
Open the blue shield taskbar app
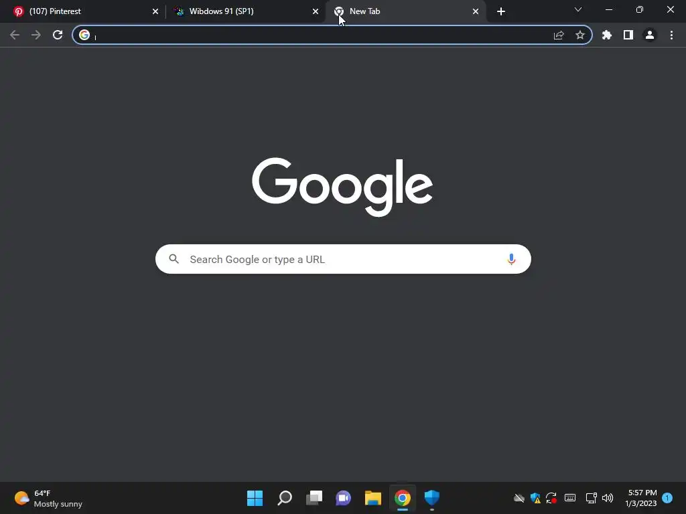(432, 498)
